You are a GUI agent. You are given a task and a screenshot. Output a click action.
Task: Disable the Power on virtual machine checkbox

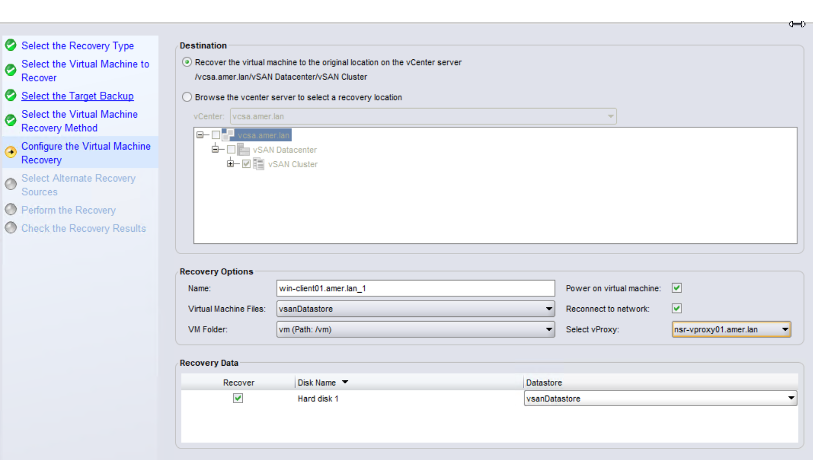676,288
